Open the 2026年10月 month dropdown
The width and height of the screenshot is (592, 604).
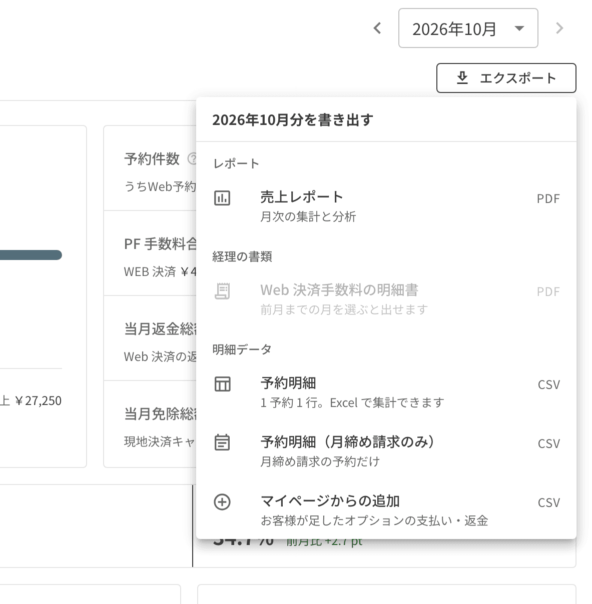click(468, 28)
